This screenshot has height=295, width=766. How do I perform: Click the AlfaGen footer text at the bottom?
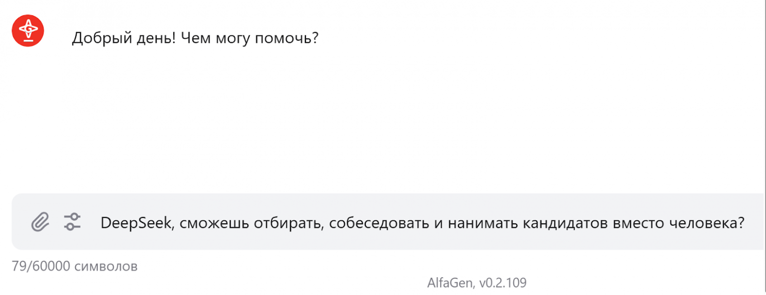[x=476, y=283]
